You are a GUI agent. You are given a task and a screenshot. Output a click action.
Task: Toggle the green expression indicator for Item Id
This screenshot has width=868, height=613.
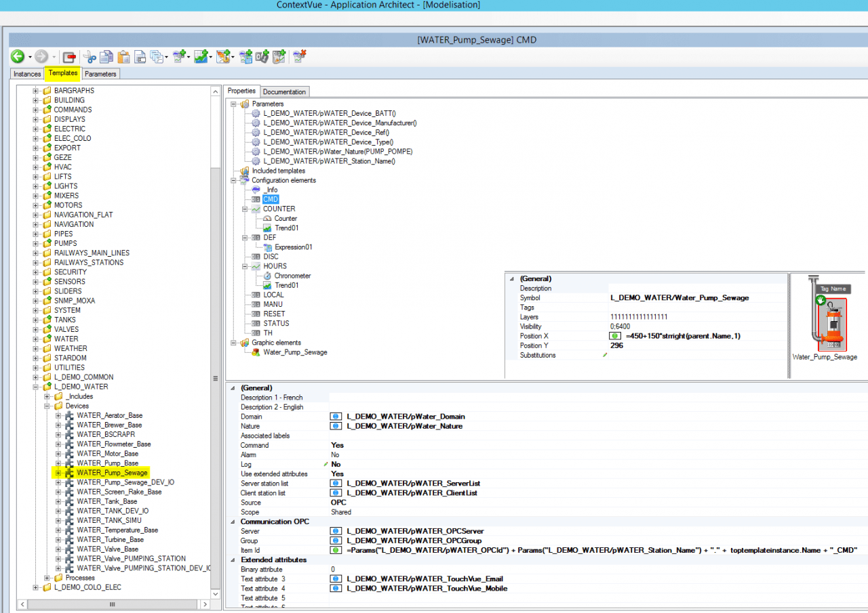[x=336, y=551]
